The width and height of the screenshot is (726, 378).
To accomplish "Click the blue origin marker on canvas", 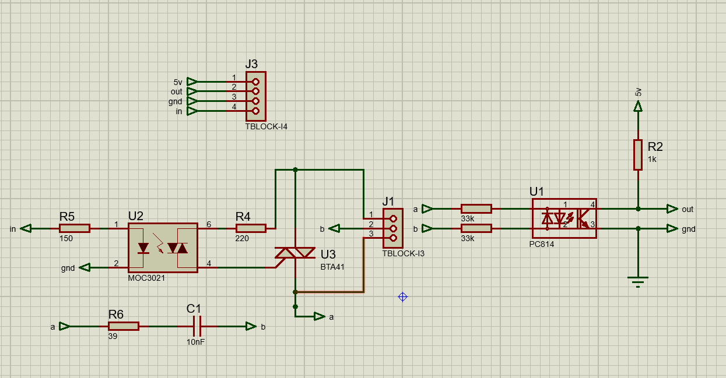I will (x=402, y=297).
